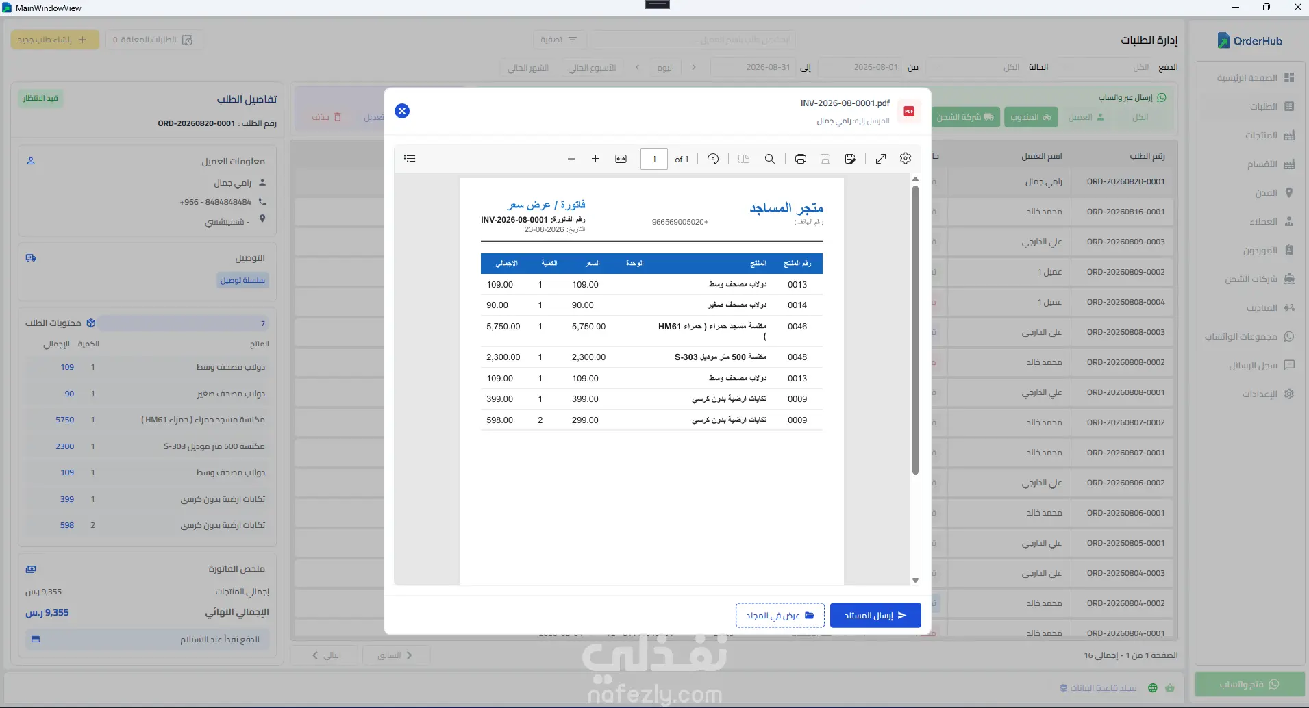1309x708 pixels.
Task: Click the Save As icon in PDF toolbar
Action: click(850, 159)
